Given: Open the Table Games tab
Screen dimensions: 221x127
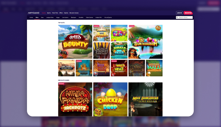Looking at the screenshot, I should pyautogui.click(x=89, y=17).
